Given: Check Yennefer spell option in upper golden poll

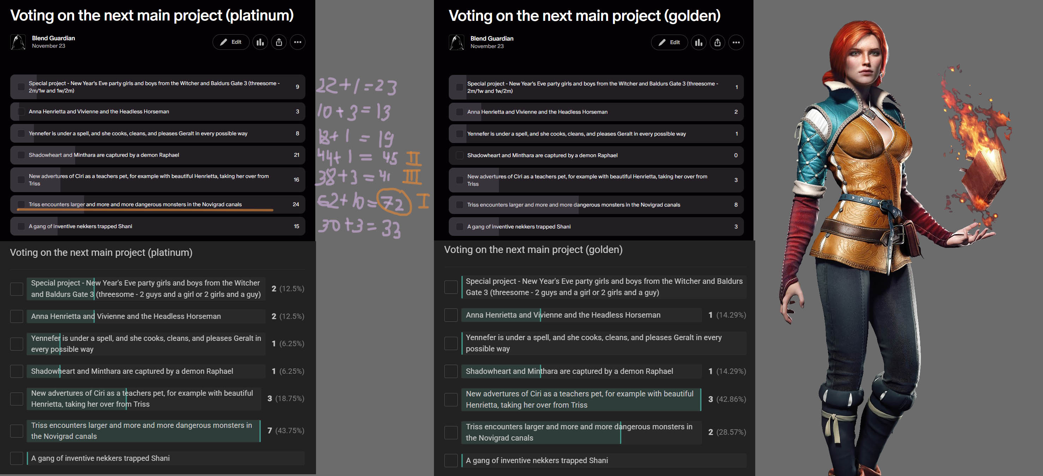Looking at the screenshot, I should point(460,134).
